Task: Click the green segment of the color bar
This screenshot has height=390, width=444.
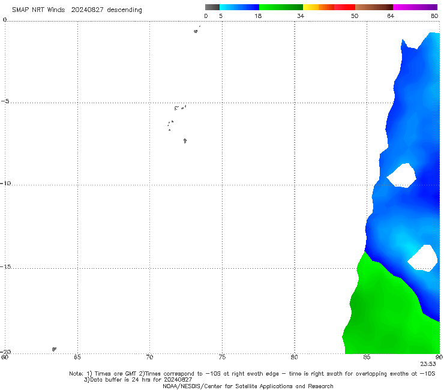Action: point(281,7)
